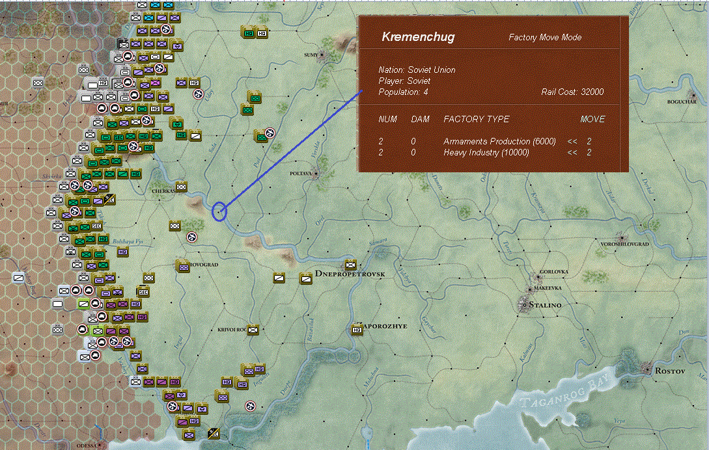Select the infantry counter at Dnepropetrovsk

(350, 265)
